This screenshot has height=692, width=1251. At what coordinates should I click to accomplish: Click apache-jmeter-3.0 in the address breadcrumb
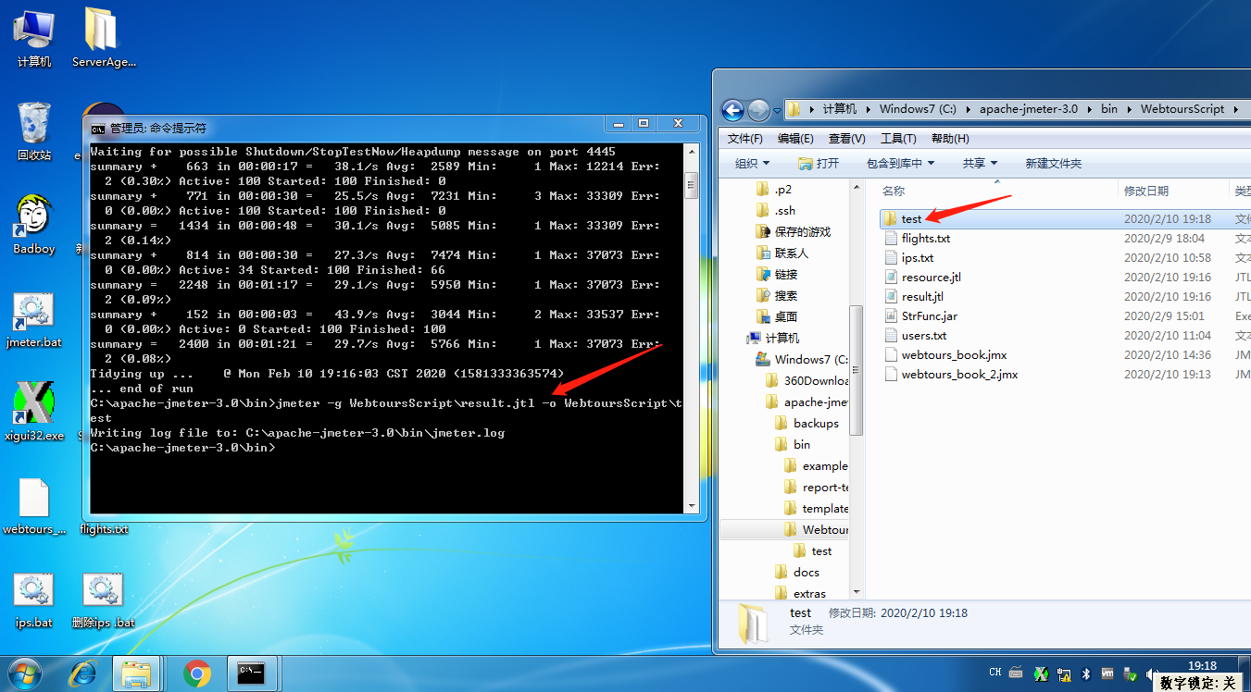1029,109
